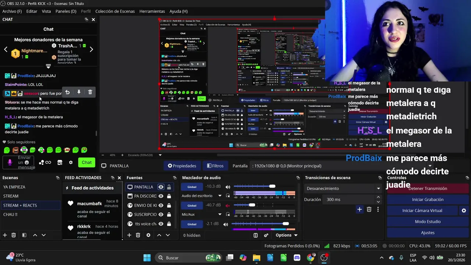Unlock the PA DISCORD source
Image resolution: width=471 pixels, height=265 pixels.
point(169,196)
